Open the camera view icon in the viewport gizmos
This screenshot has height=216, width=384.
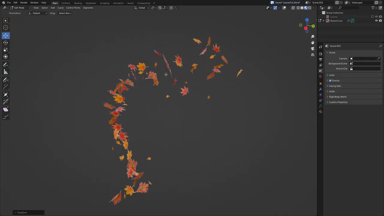[x=312, y=49]
